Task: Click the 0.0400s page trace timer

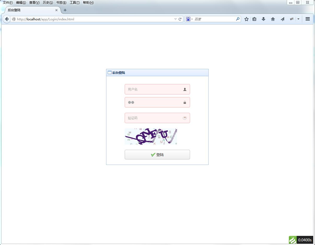Action: [305, 240]
